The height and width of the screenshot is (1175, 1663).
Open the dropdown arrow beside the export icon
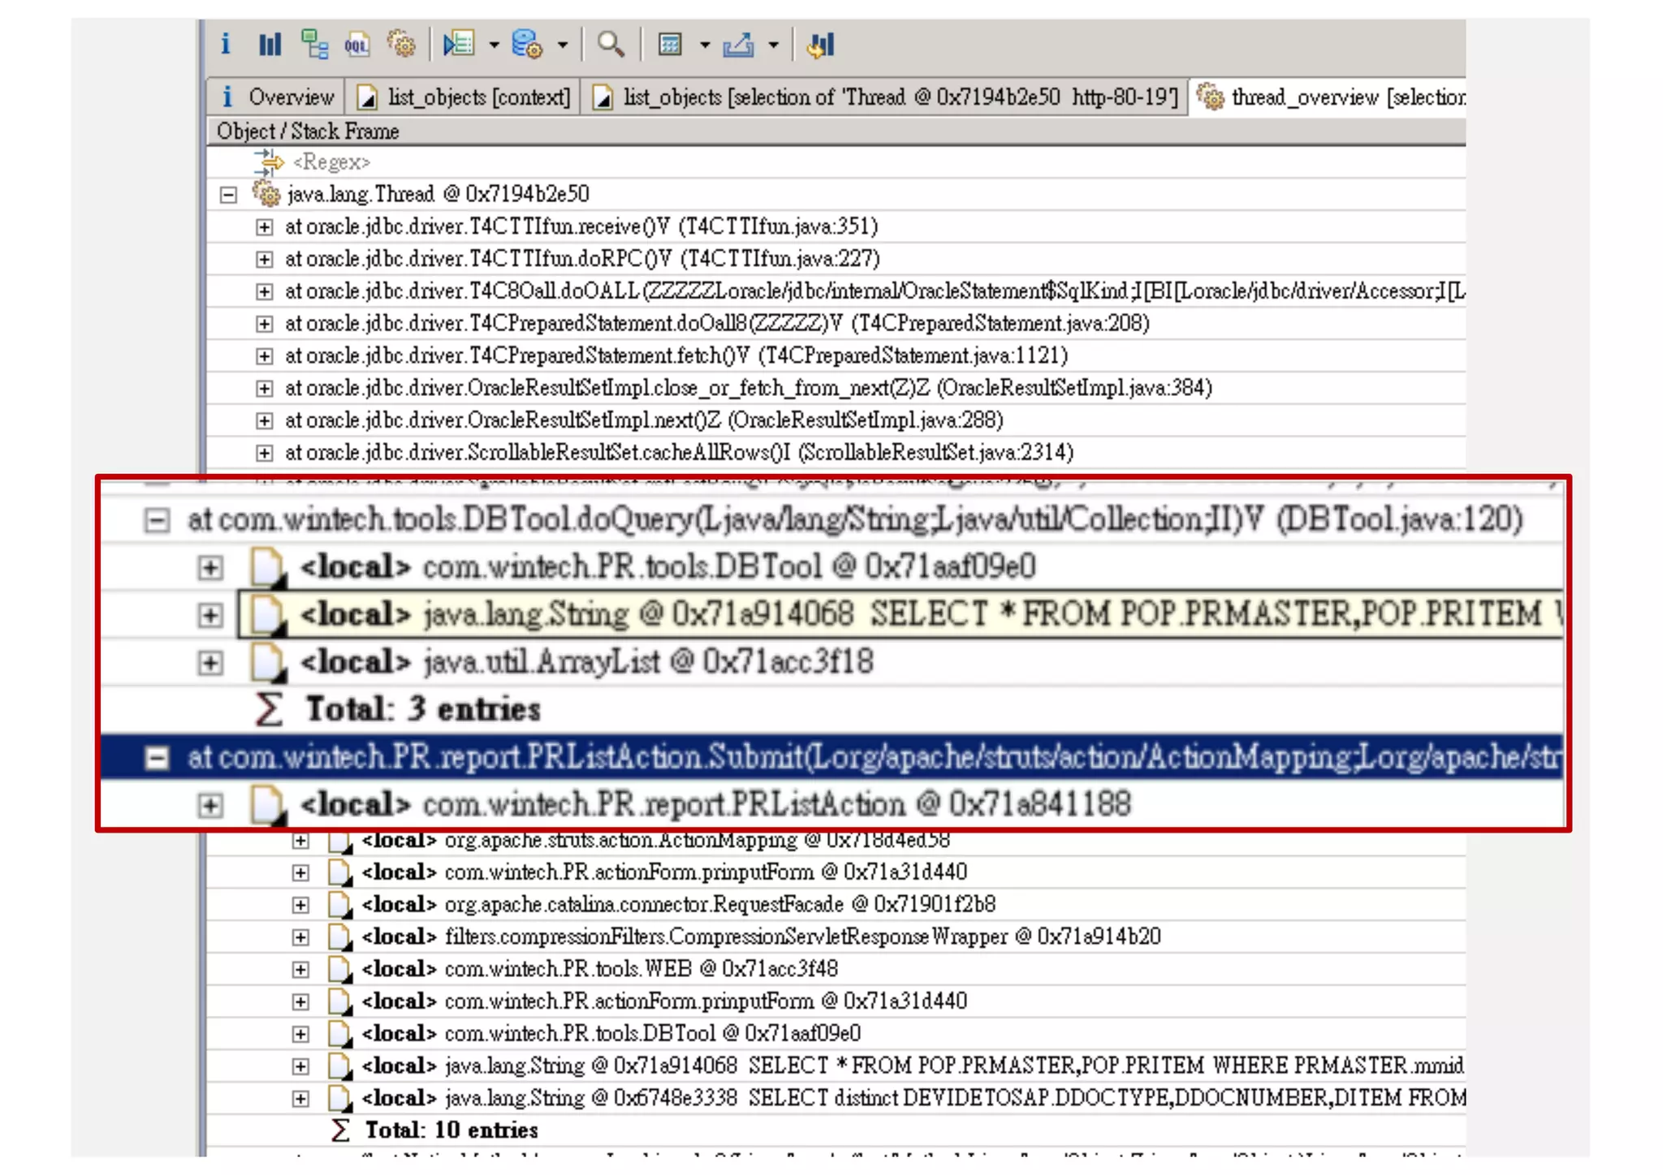[x=774, y=45]
